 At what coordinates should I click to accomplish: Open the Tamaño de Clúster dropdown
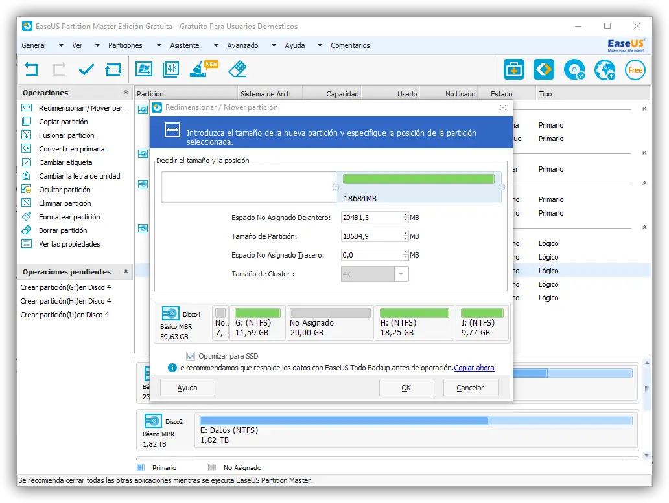[x=401, y=274]
